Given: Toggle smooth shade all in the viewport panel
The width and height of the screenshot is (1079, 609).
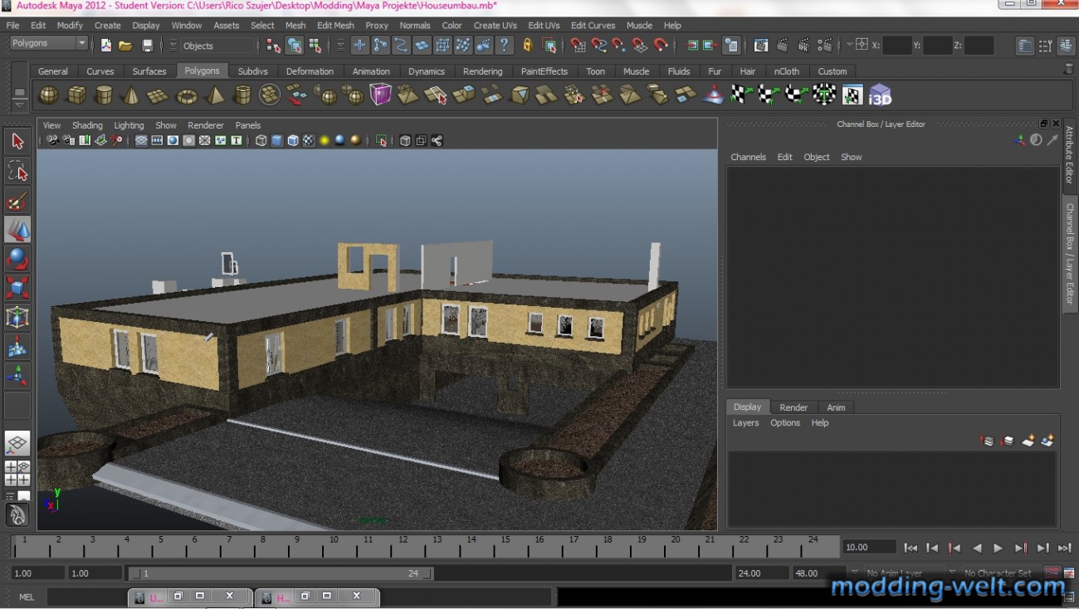Looking at the screenshot, I should pos(277,141).
